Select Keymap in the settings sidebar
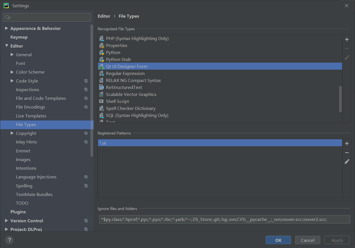 point(19,37)
